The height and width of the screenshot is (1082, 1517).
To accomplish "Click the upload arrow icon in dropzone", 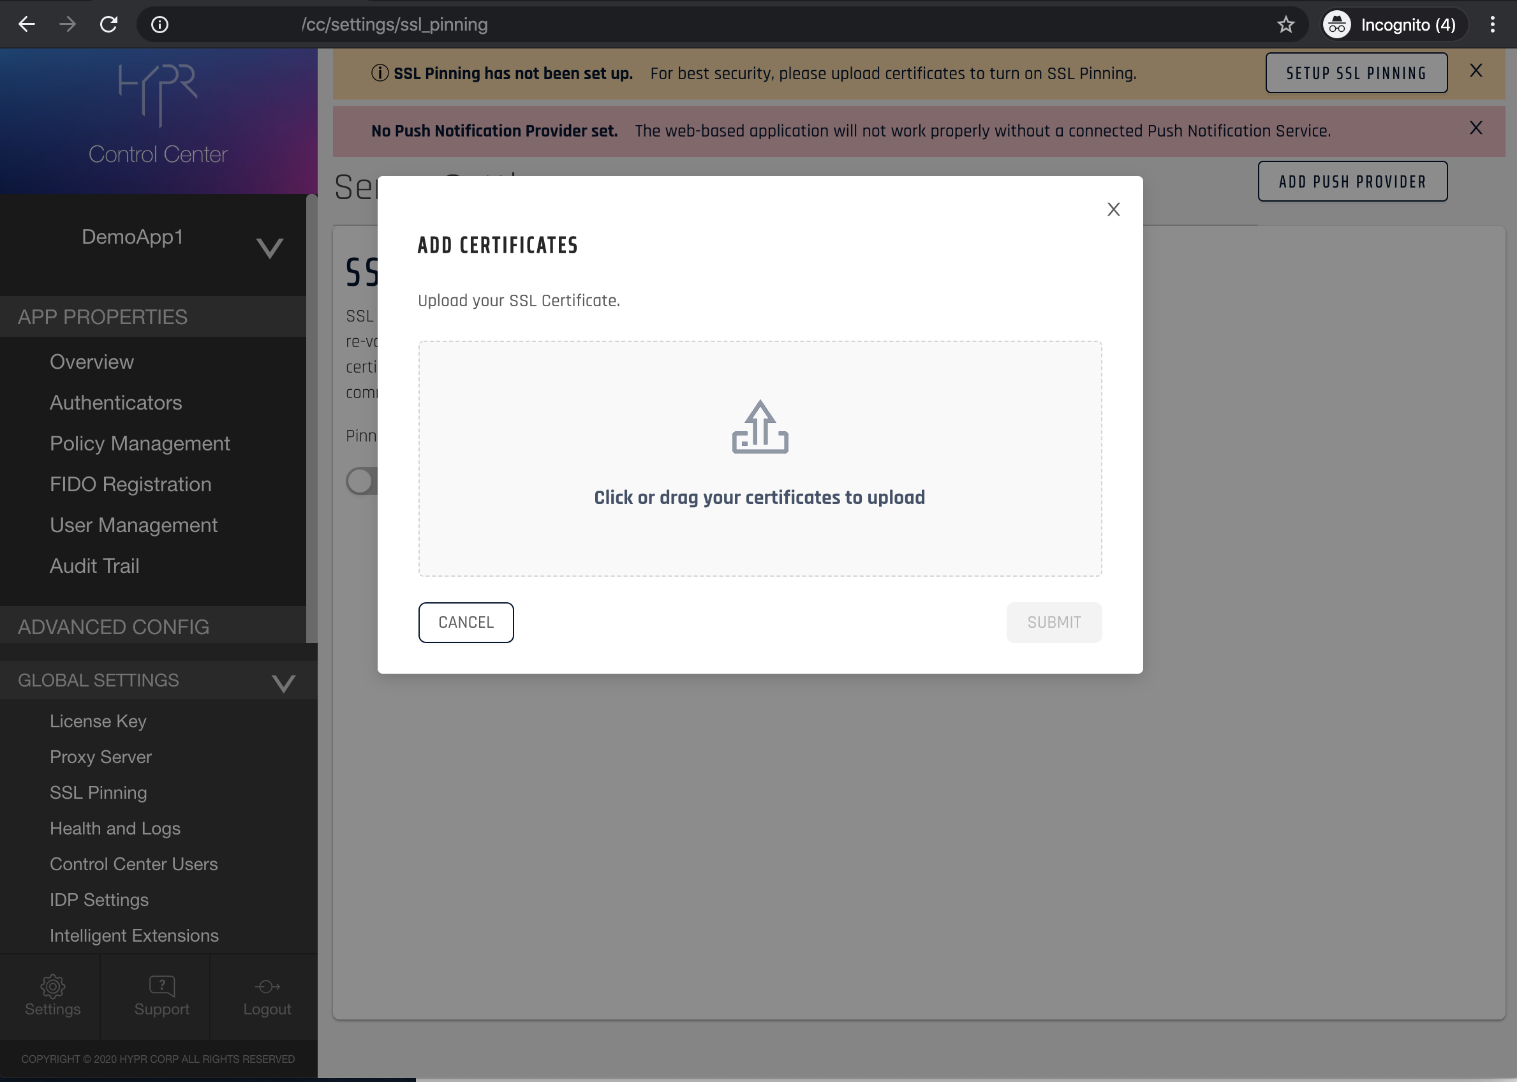I will [x=760, y=427].
